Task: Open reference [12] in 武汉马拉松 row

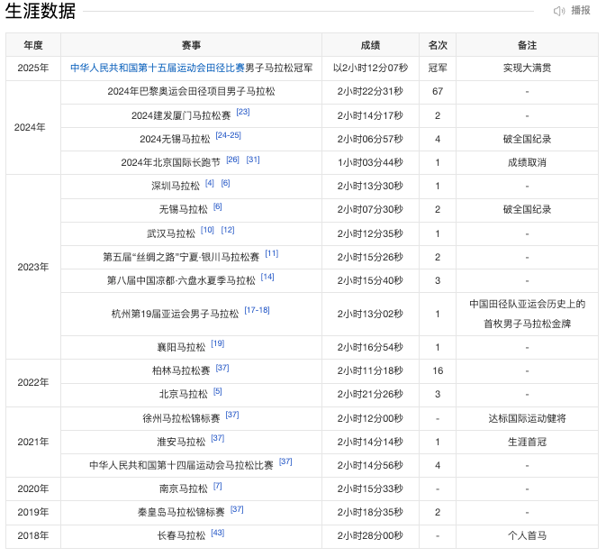Action: click(228, 229)
